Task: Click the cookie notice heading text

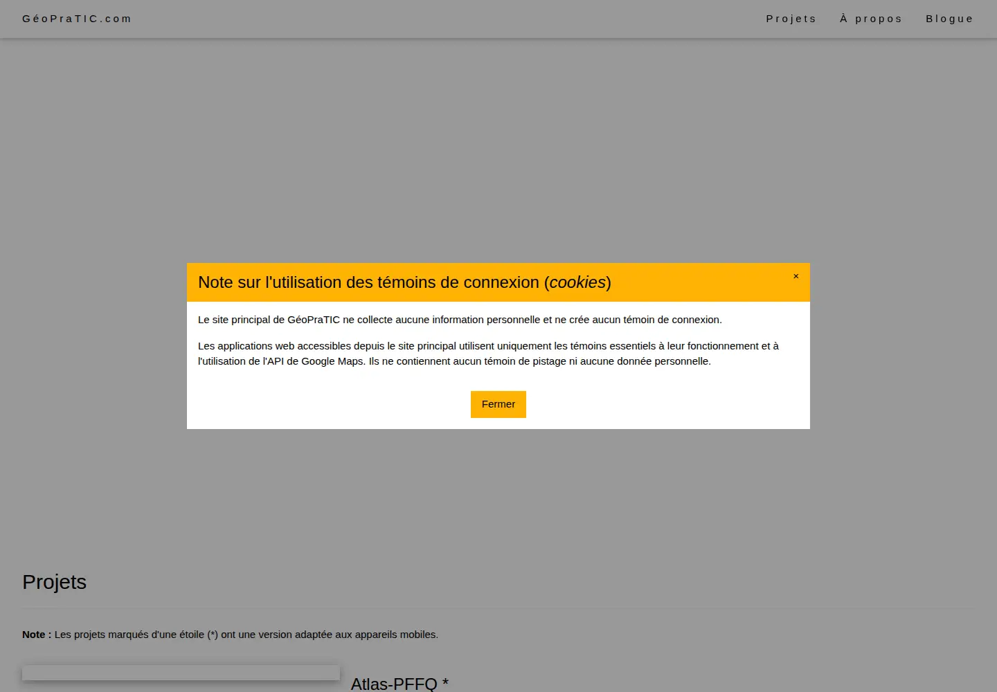Action: tap(404, 282)
